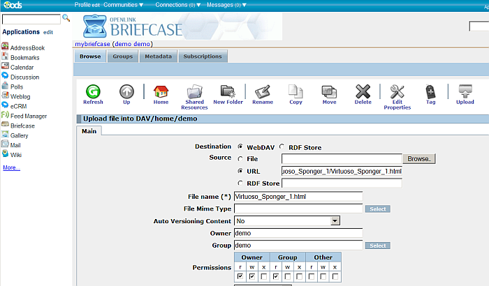Open Feed Manager in Applications sidebar
Viewport: 489px width, 286px height.
click(x=28, y=116)
